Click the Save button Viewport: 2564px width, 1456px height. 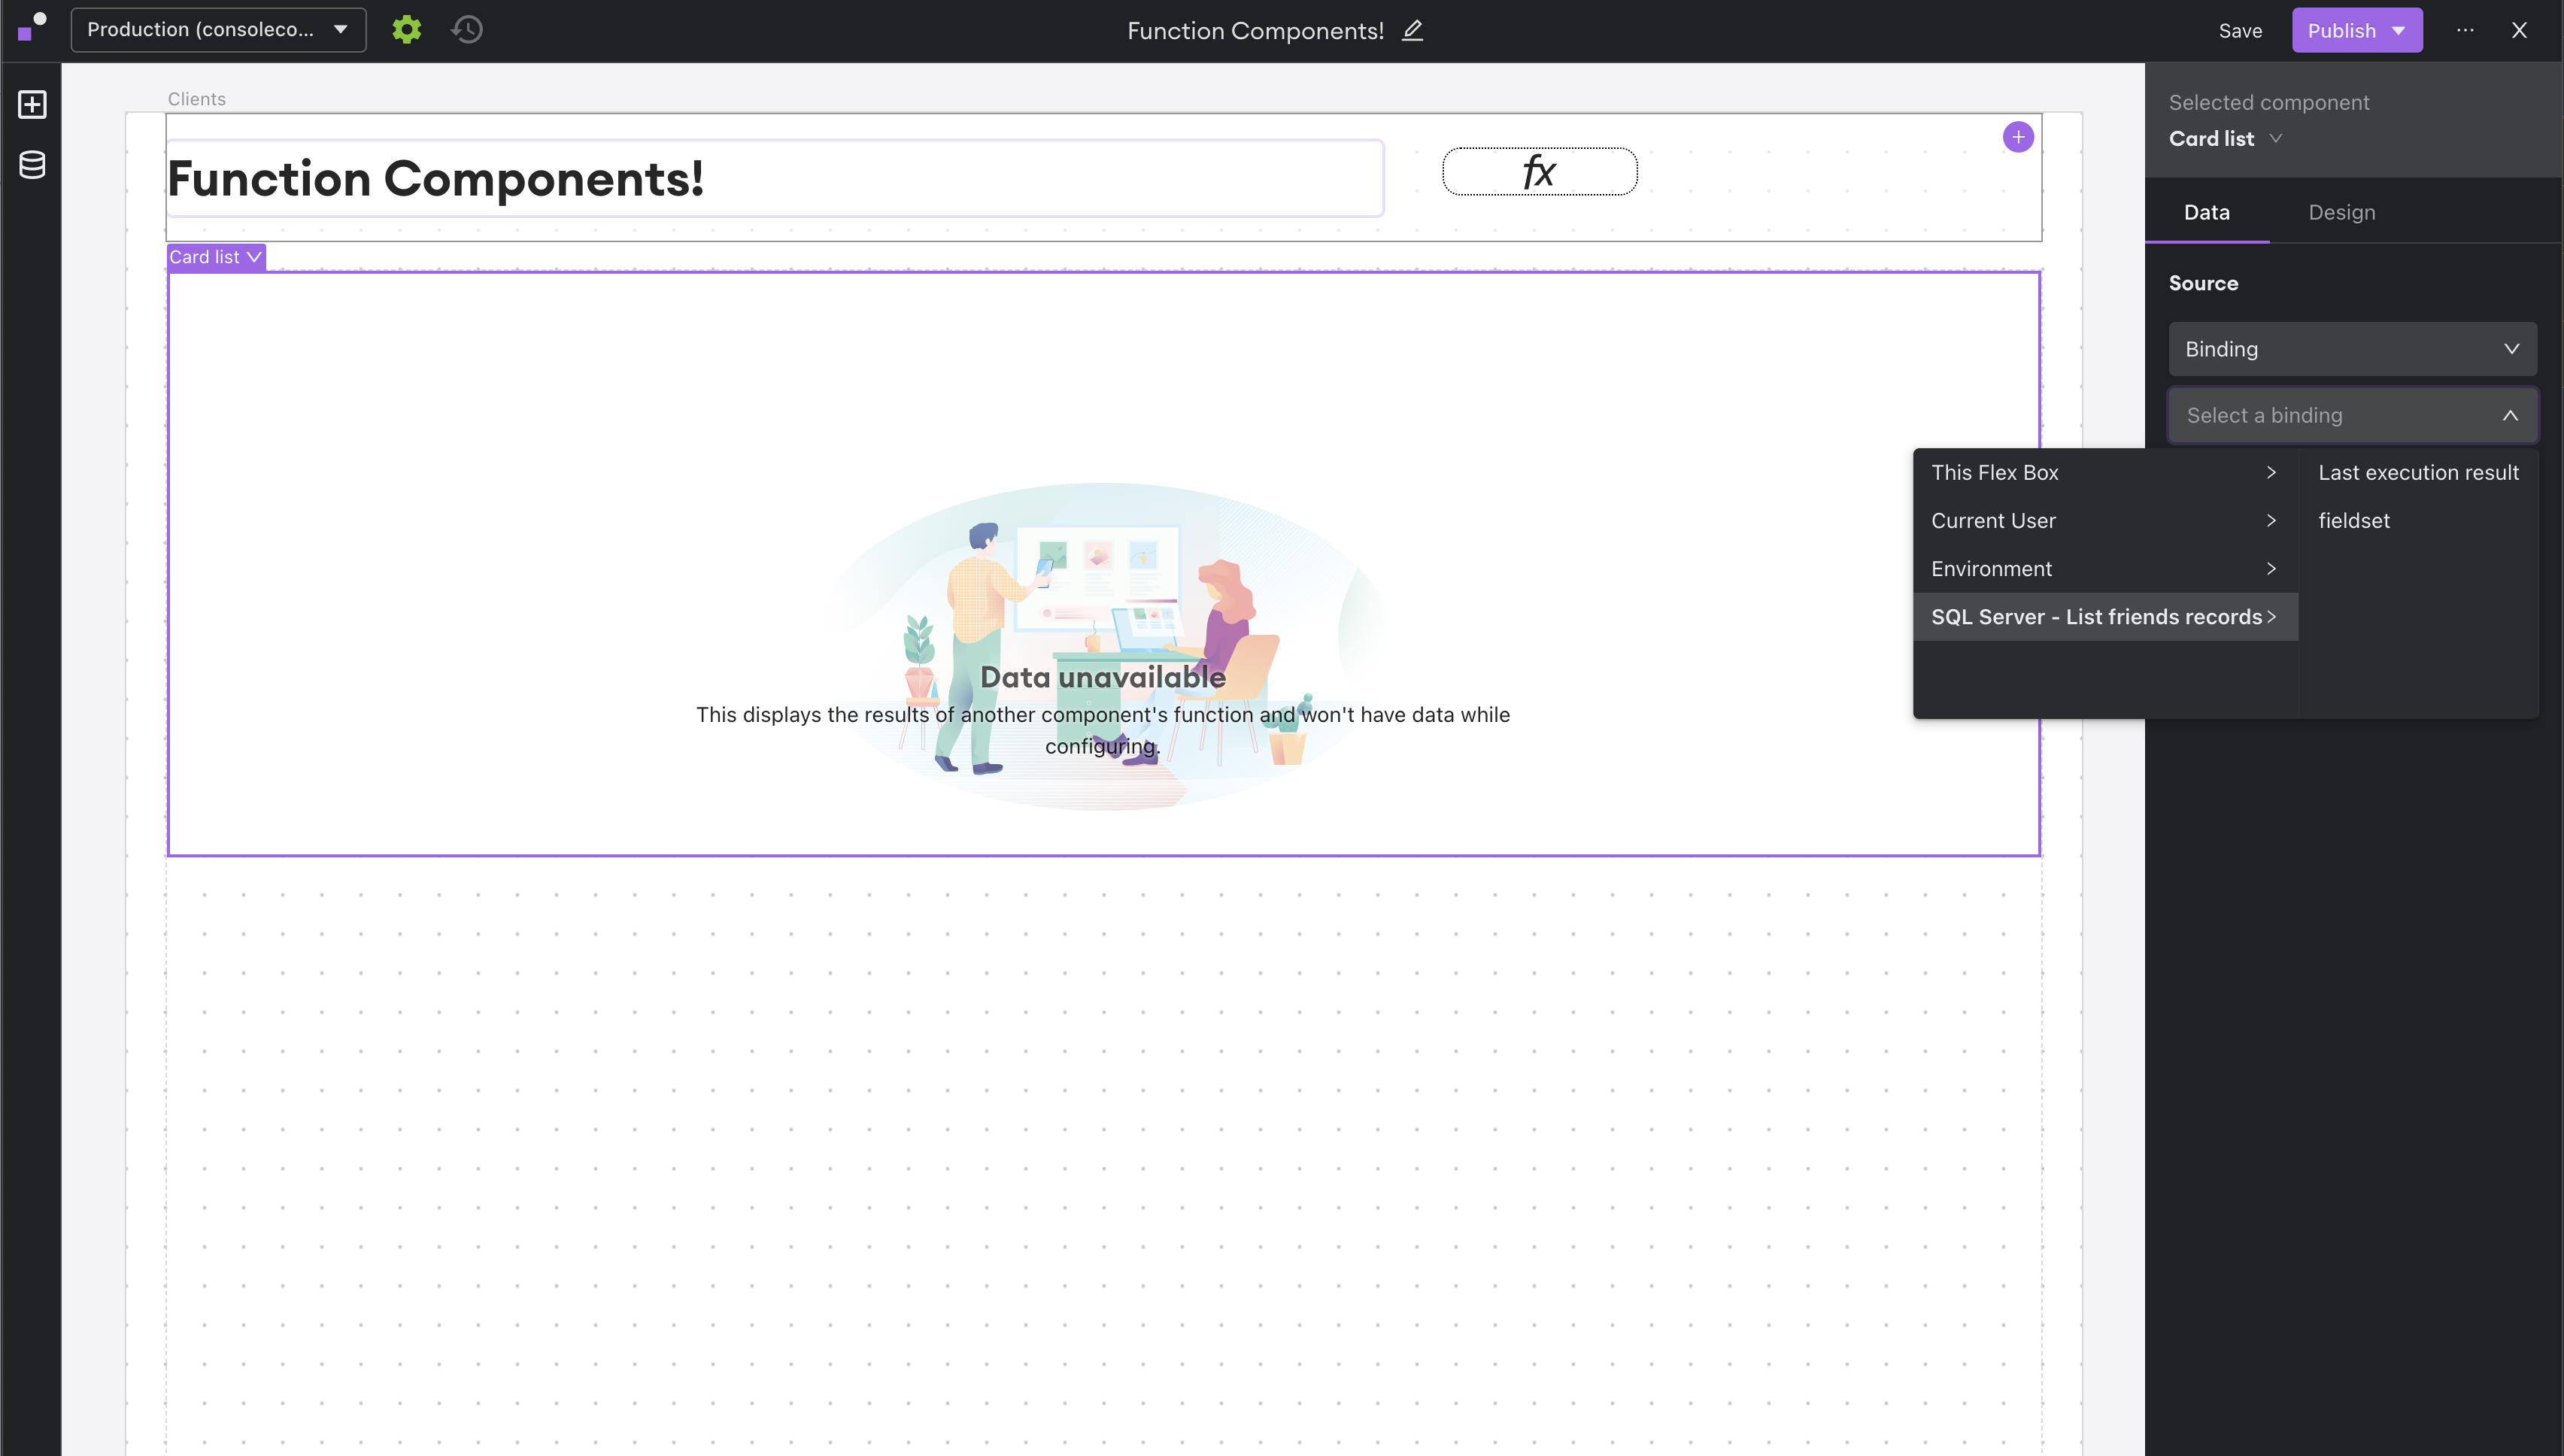coord(2240,30)
